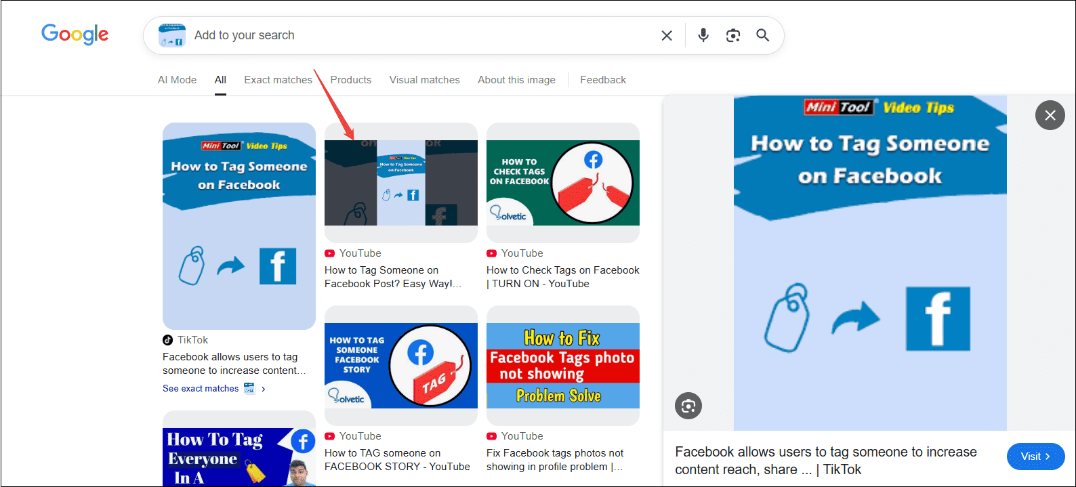Open the Facebook Tags photo not showing thumbnail
Screen dimensions: 1076x487
563,366
